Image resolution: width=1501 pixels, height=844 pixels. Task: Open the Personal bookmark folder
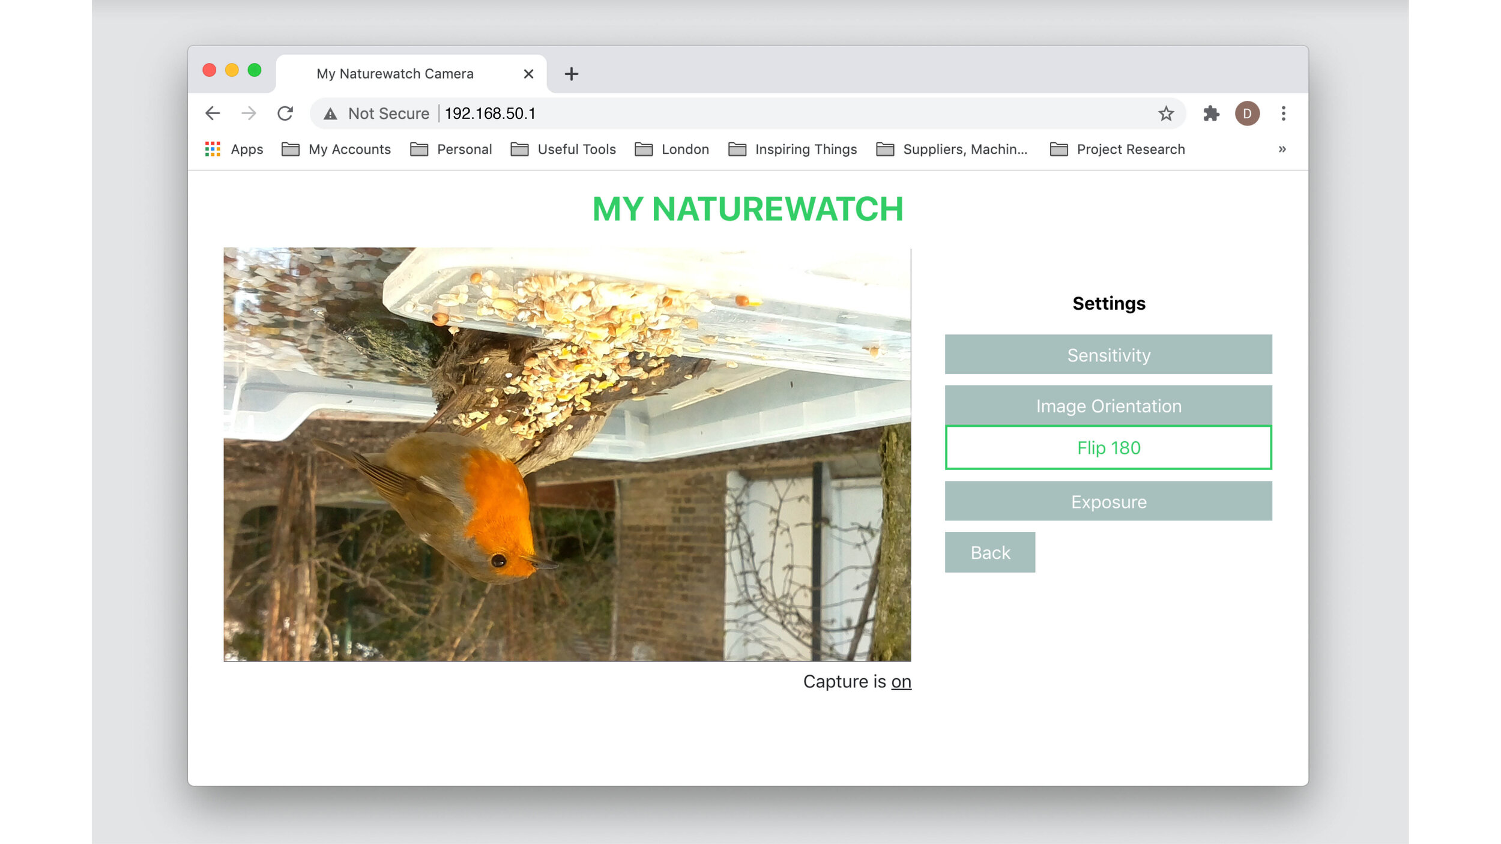click(x=451, y=149)
